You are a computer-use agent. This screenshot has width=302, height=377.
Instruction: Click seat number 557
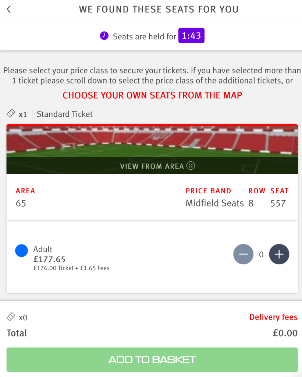(278, 203)
